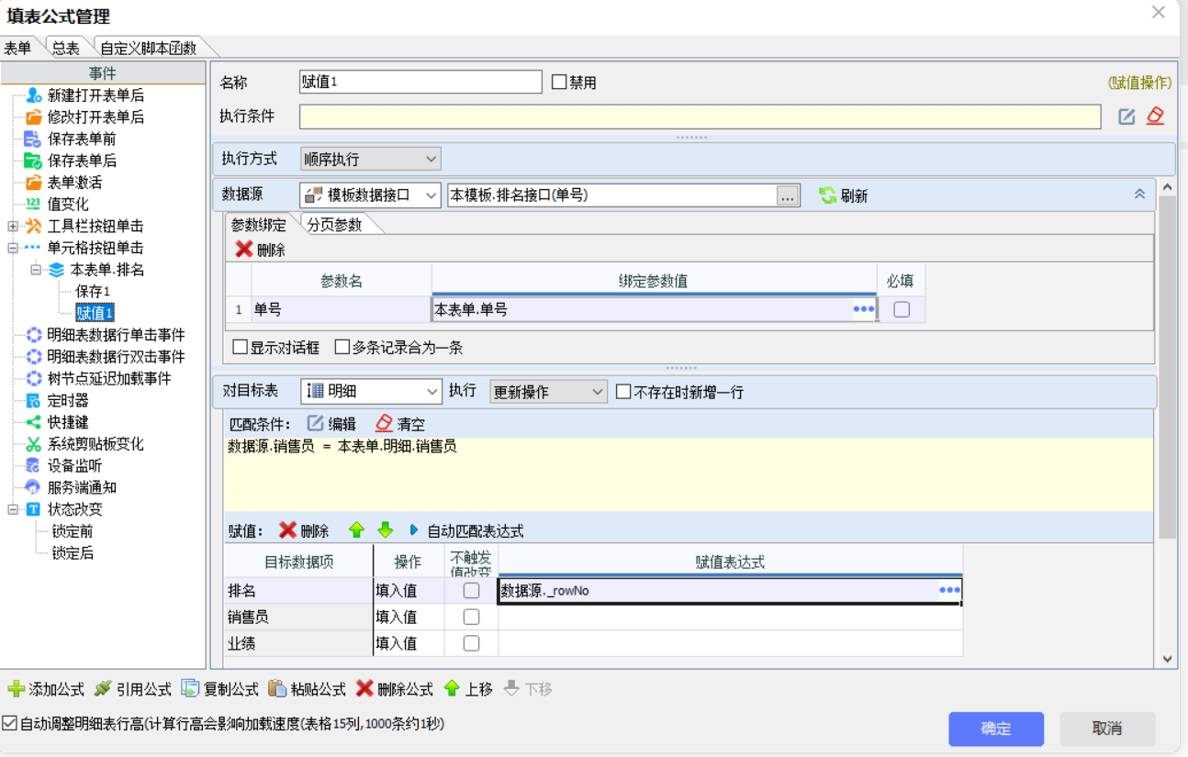
Task: Click the 确定 button
Action: 996,729
